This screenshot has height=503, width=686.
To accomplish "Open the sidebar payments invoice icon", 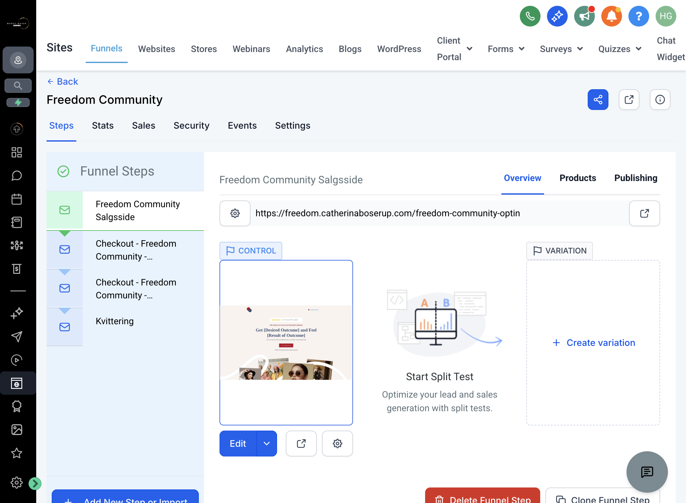I will [17, 269].
